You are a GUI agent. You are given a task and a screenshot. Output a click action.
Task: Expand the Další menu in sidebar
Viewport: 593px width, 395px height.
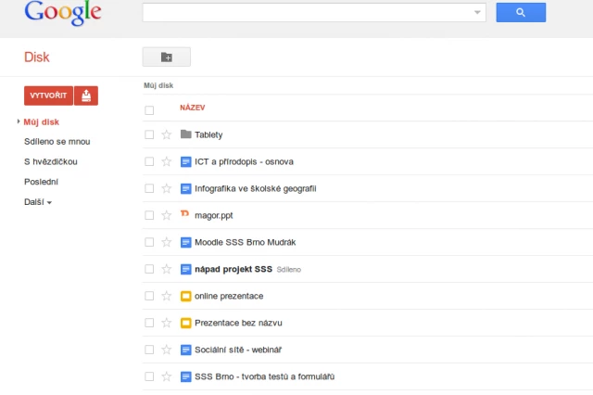tap(38, 202)
